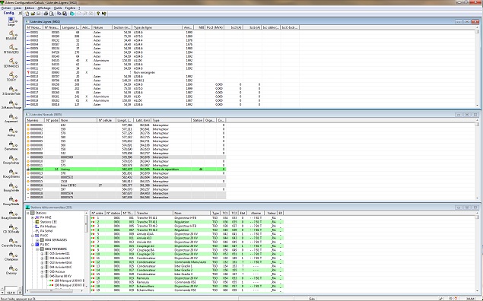Click sidebar scroll-down arrow at bottom
The image size is (483, 301).
click(3, 293)
